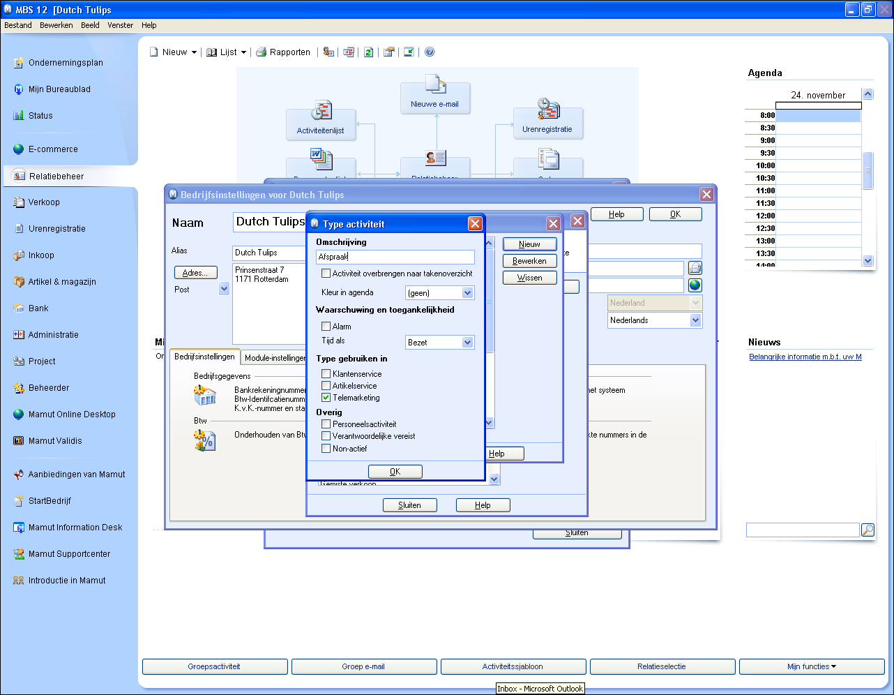Open the Mijn functies dropdown button
The height and width of the screenshot is (695, 894).
click(812, 666)
